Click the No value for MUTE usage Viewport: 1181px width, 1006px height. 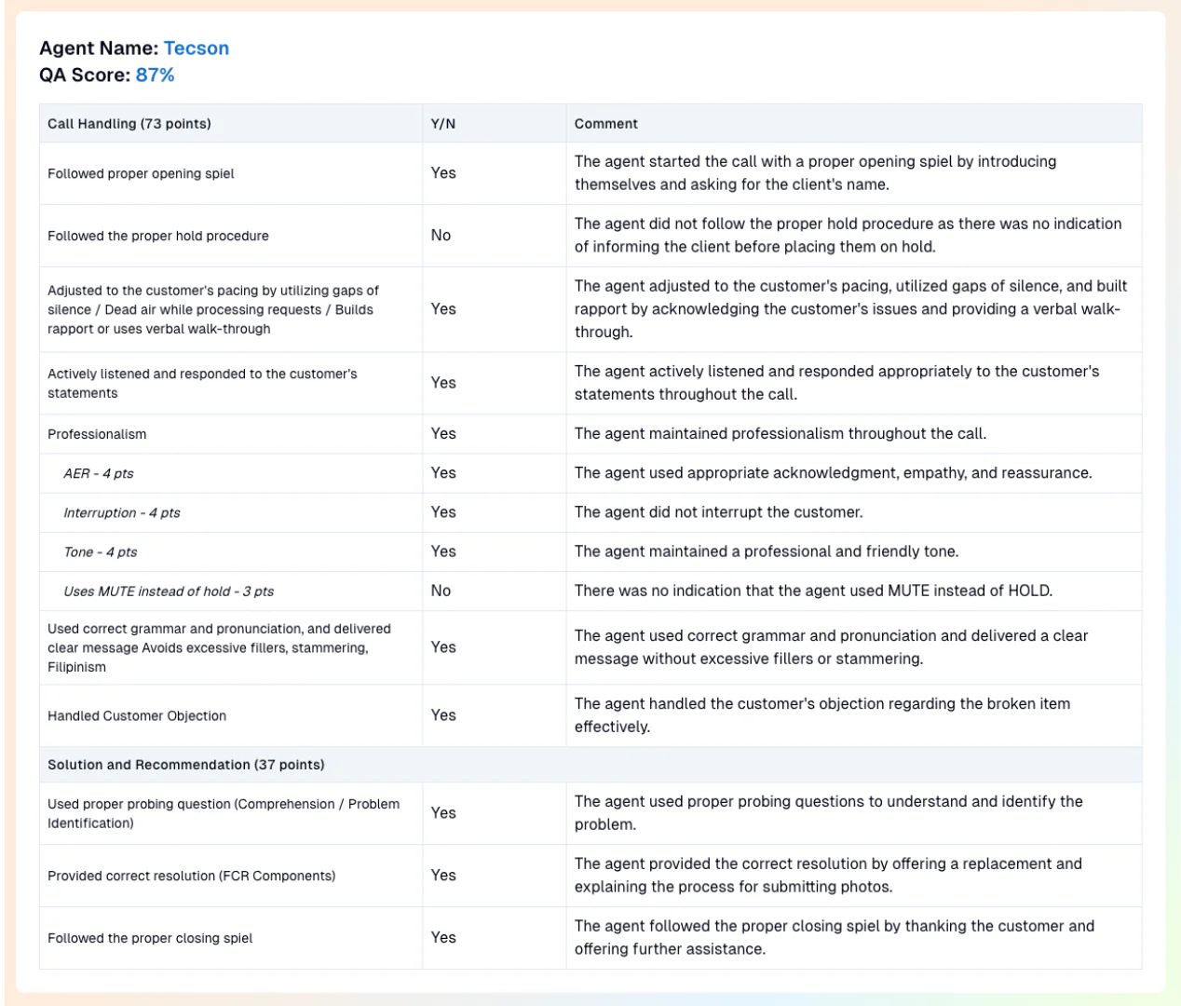pos(441,591)
